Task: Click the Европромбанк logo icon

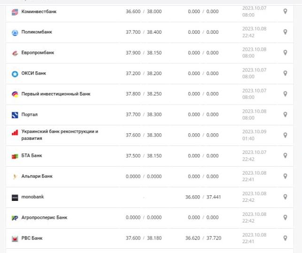Action: click(15, 53)
